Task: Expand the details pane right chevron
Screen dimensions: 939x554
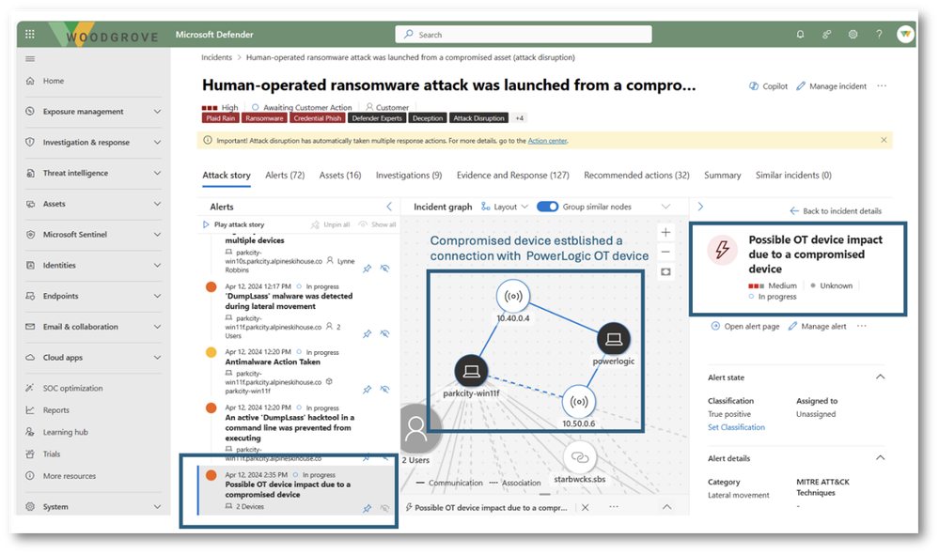Action: coord(700,207)
